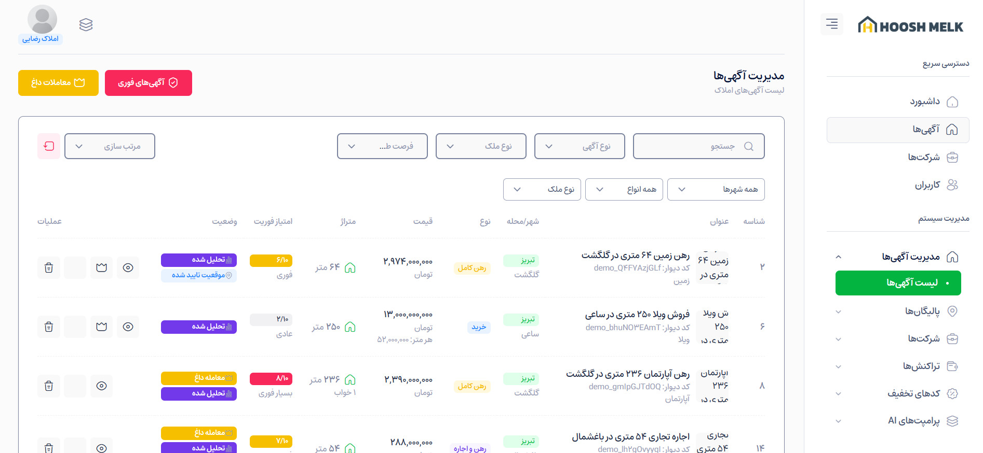983x453 pixels.
Task: Delete listing 2 with trash icon
Action: coord(49,267)
